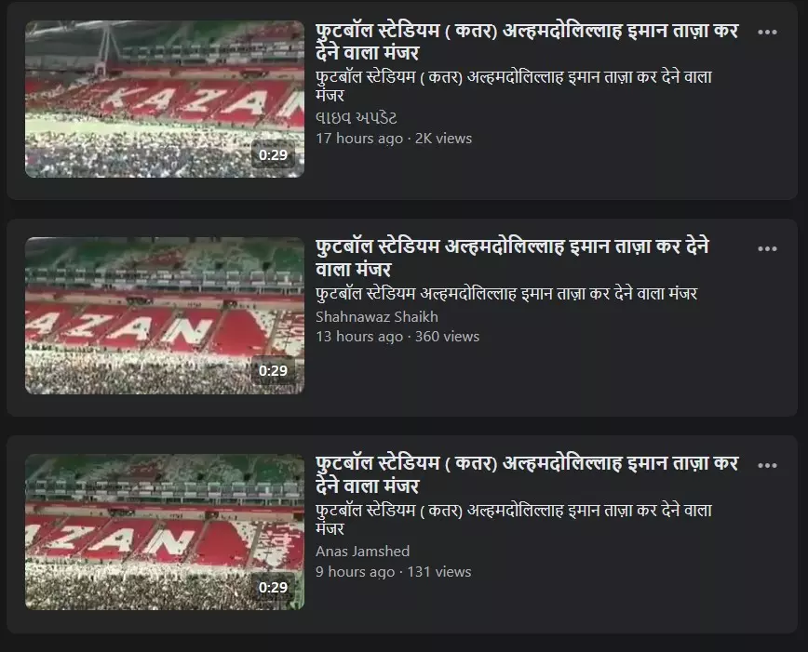Visit the Shahnawaz Shaikh profile
The image size is (808, 652).
[x=377, y=317]
